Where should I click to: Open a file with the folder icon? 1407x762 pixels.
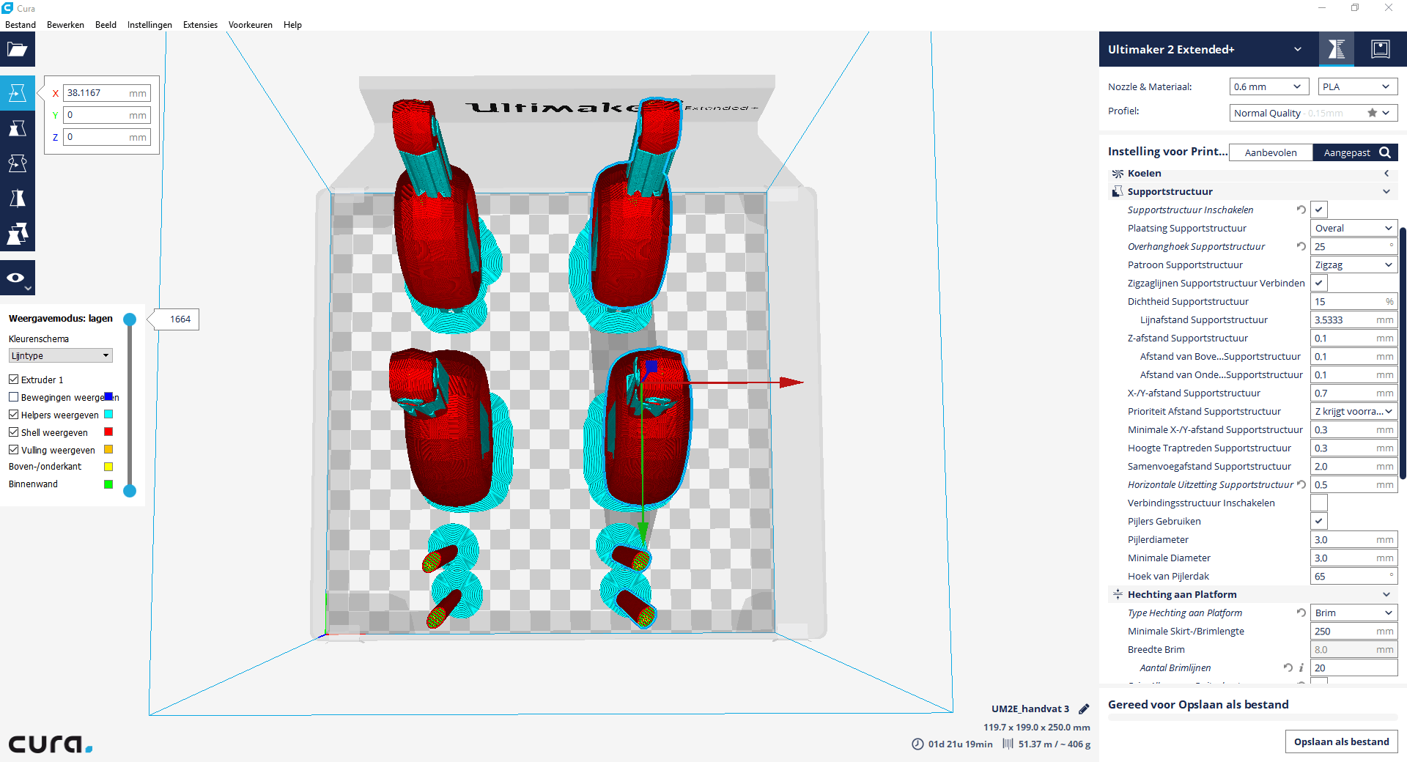pos(18,49)
